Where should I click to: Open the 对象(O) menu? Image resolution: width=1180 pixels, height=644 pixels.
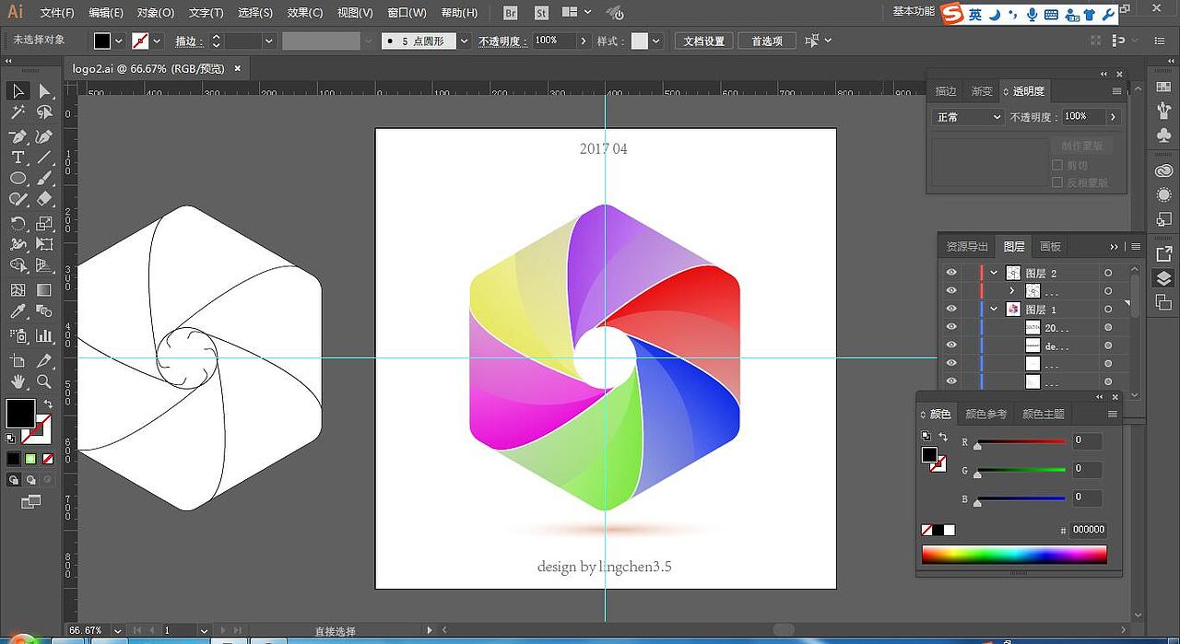tap(155, 13)
